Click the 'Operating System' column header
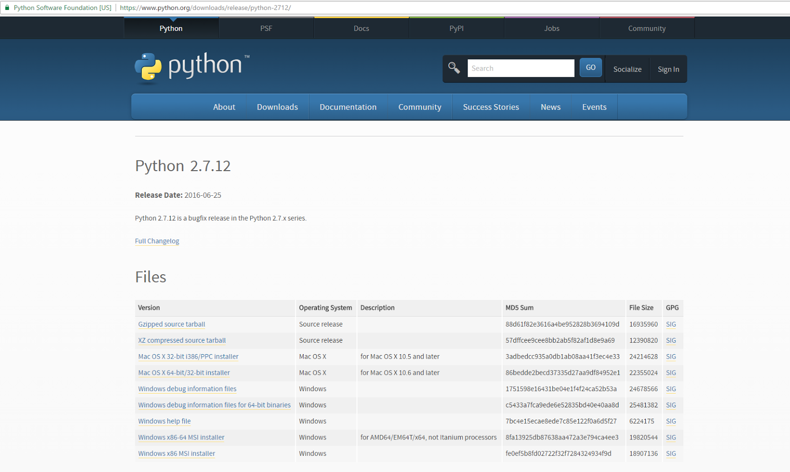Image resolution: width=790 pixels, height=472 pixels. 325,308
